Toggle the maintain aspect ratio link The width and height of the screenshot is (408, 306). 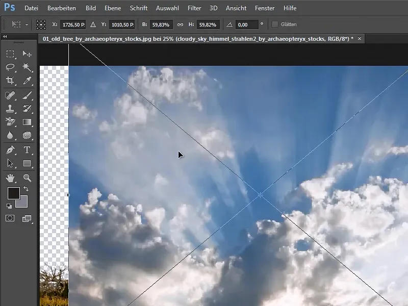pos(180,24)
